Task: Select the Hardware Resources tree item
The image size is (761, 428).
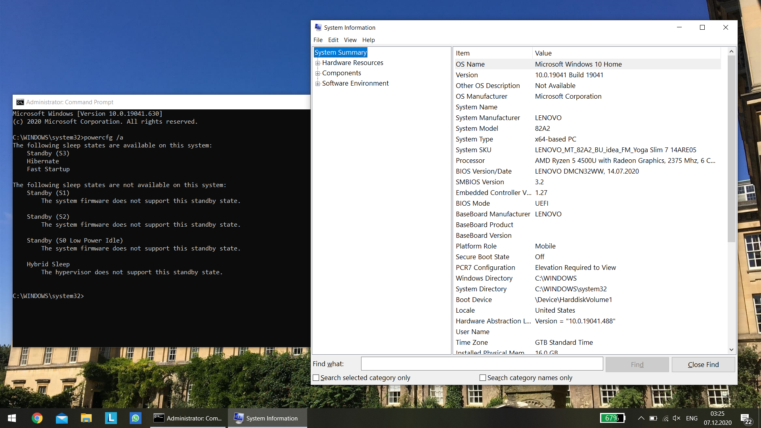Action: (352, 63)
